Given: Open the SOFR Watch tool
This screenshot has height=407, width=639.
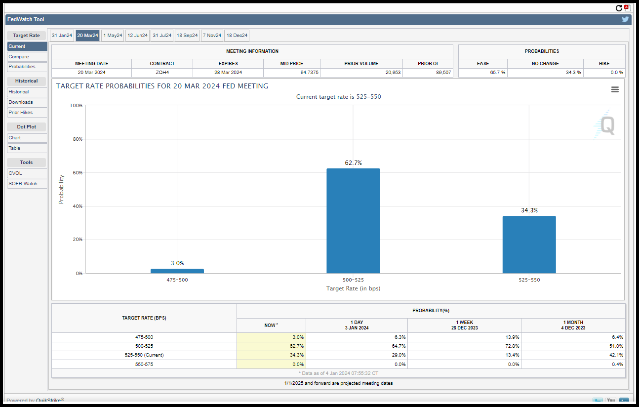Looking at the screenshot, I should tap(27, 184).
